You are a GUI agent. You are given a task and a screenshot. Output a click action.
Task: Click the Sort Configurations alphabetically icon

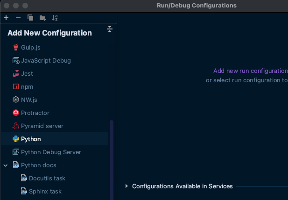55,18
